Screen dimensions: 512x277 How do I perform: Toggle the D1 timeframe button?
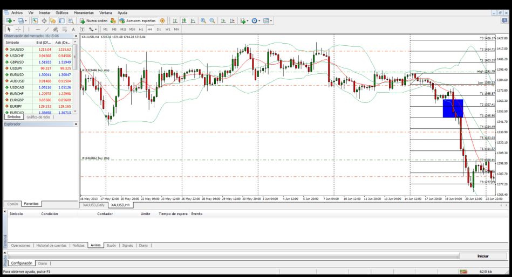159,29
